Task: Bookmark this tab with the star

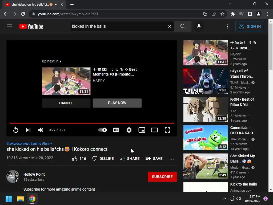Action: point(222,14)
